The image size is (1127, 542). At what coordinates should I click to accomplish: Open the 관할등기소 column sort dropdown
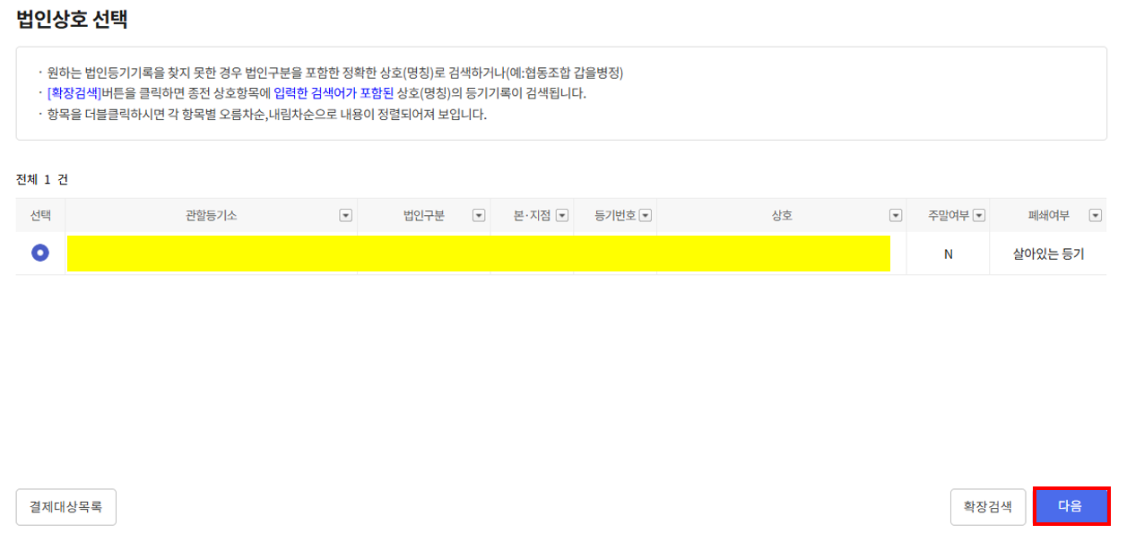[345, 216]
